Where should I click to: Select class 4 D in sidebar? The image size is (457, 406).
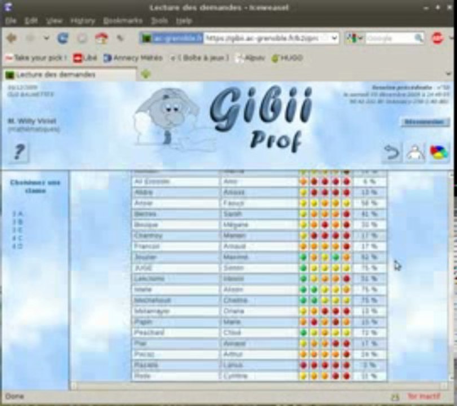[x=17, y=246]
